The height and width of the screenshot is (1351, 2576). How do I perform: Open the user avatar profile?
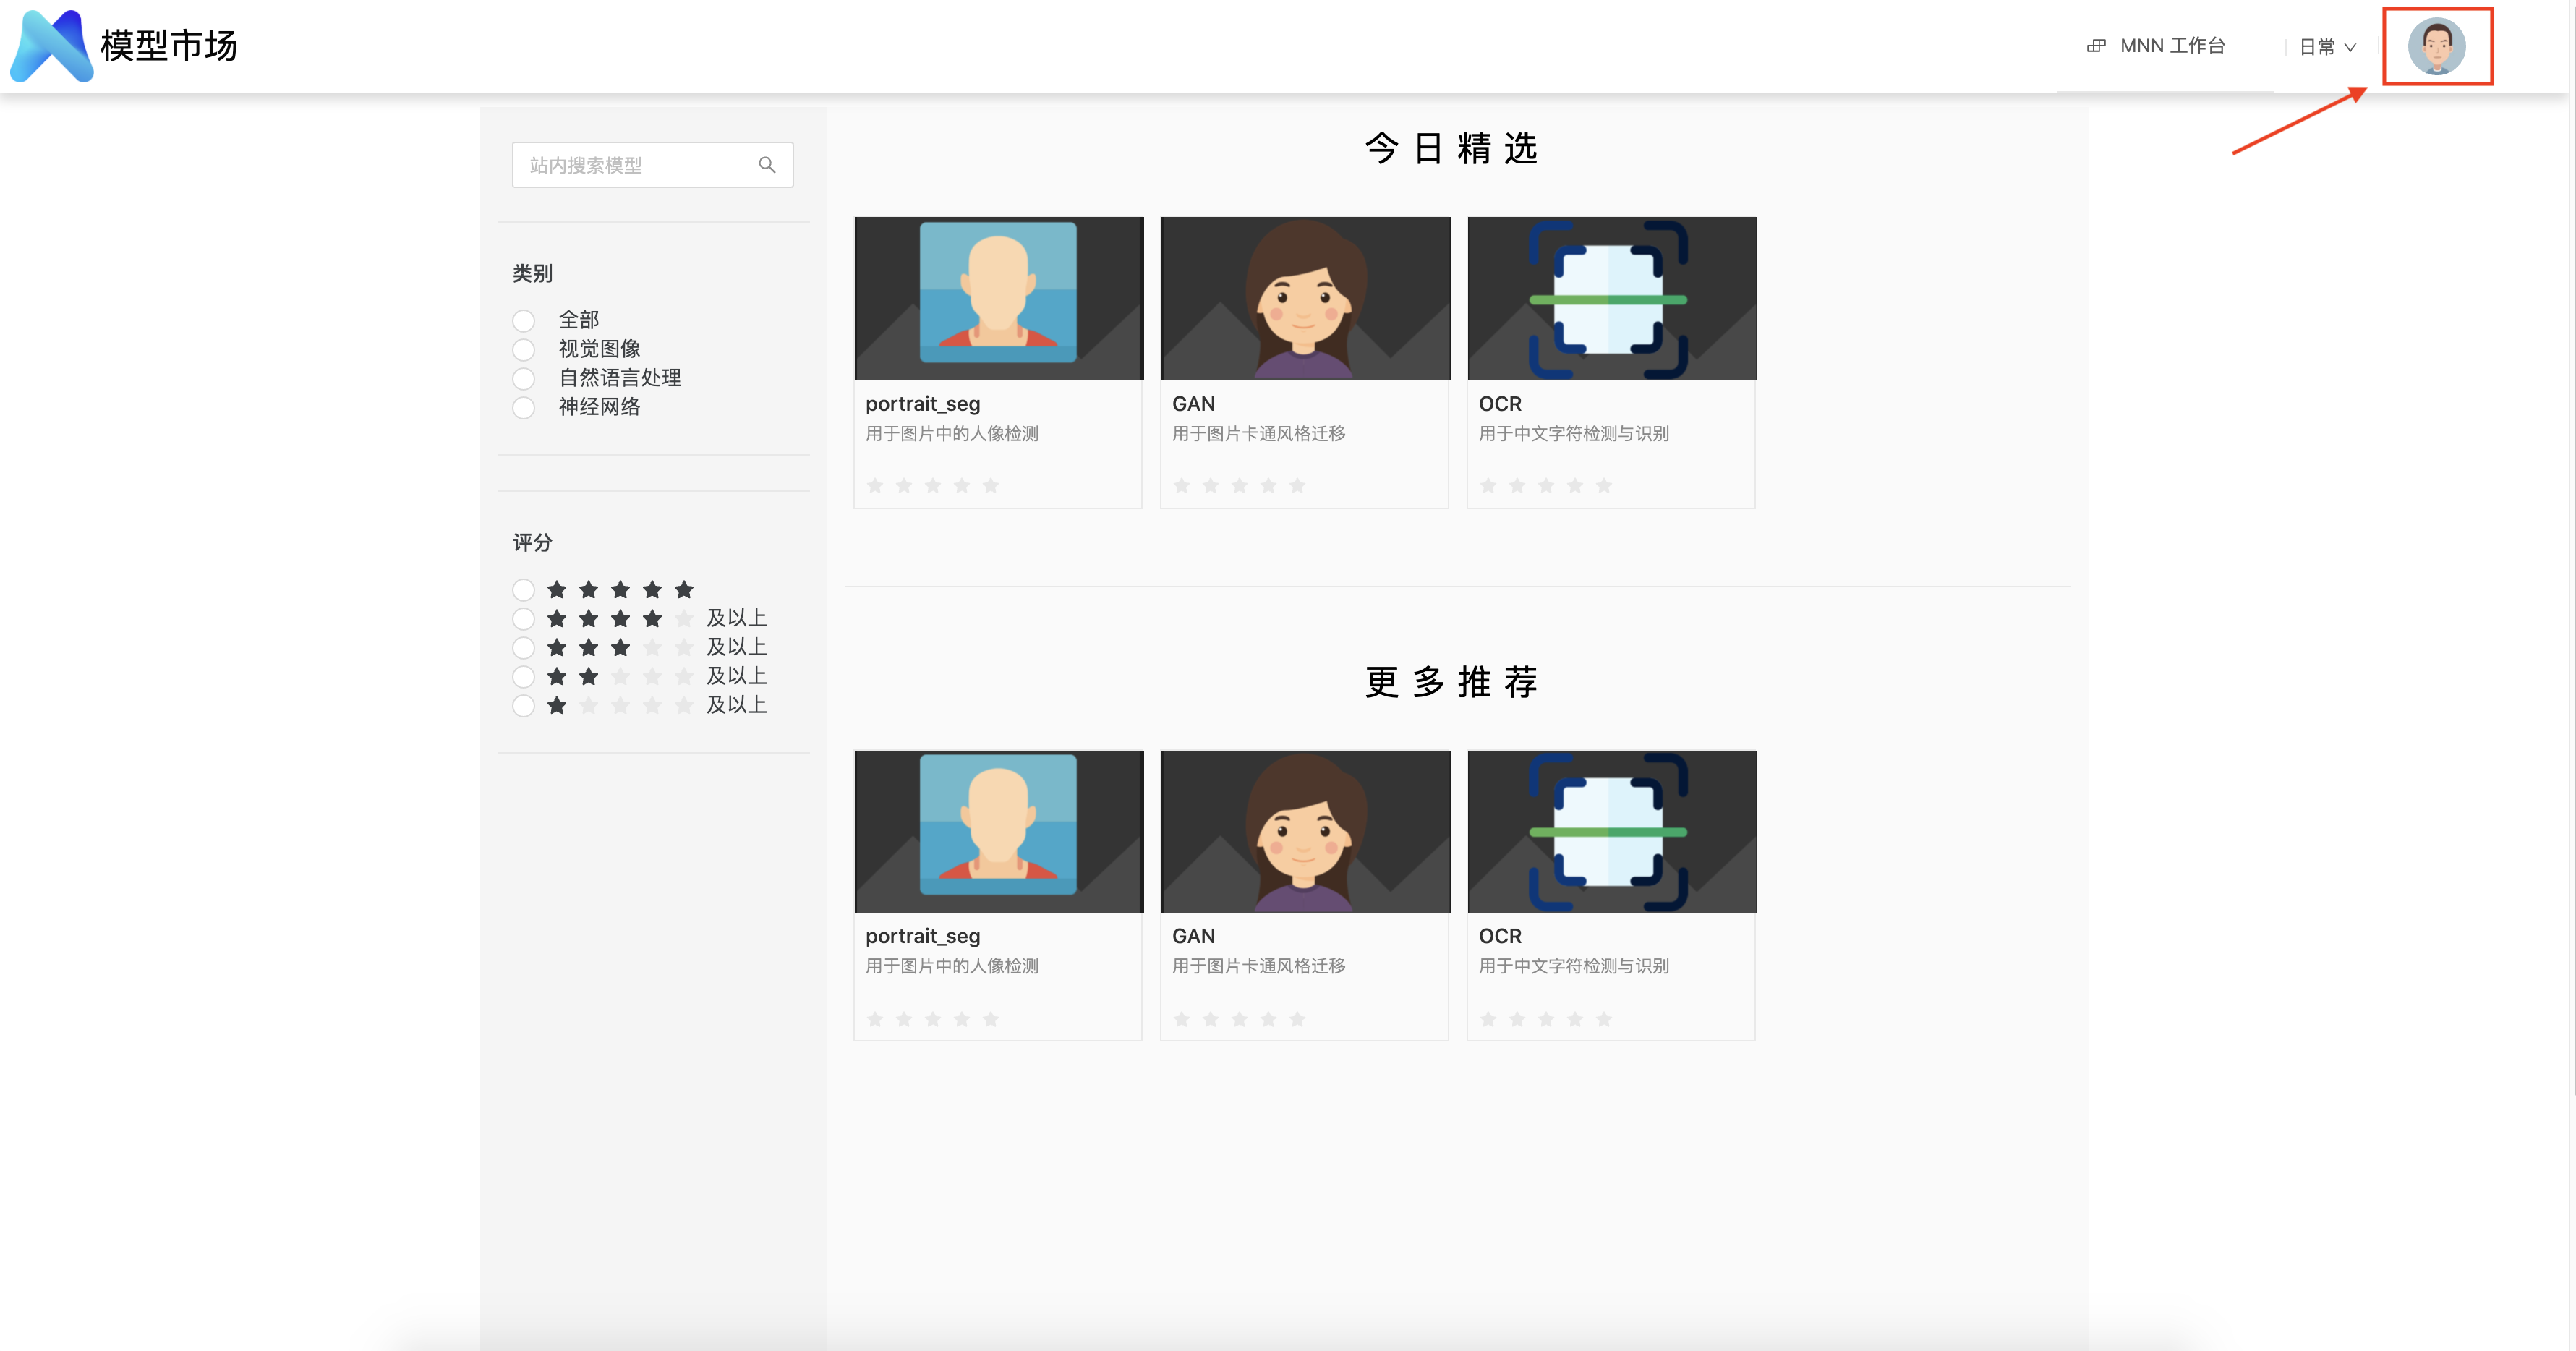point(2436,46)
